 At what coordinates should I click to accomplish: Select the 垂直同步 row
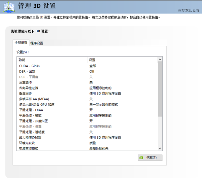[x=87, y=94]
